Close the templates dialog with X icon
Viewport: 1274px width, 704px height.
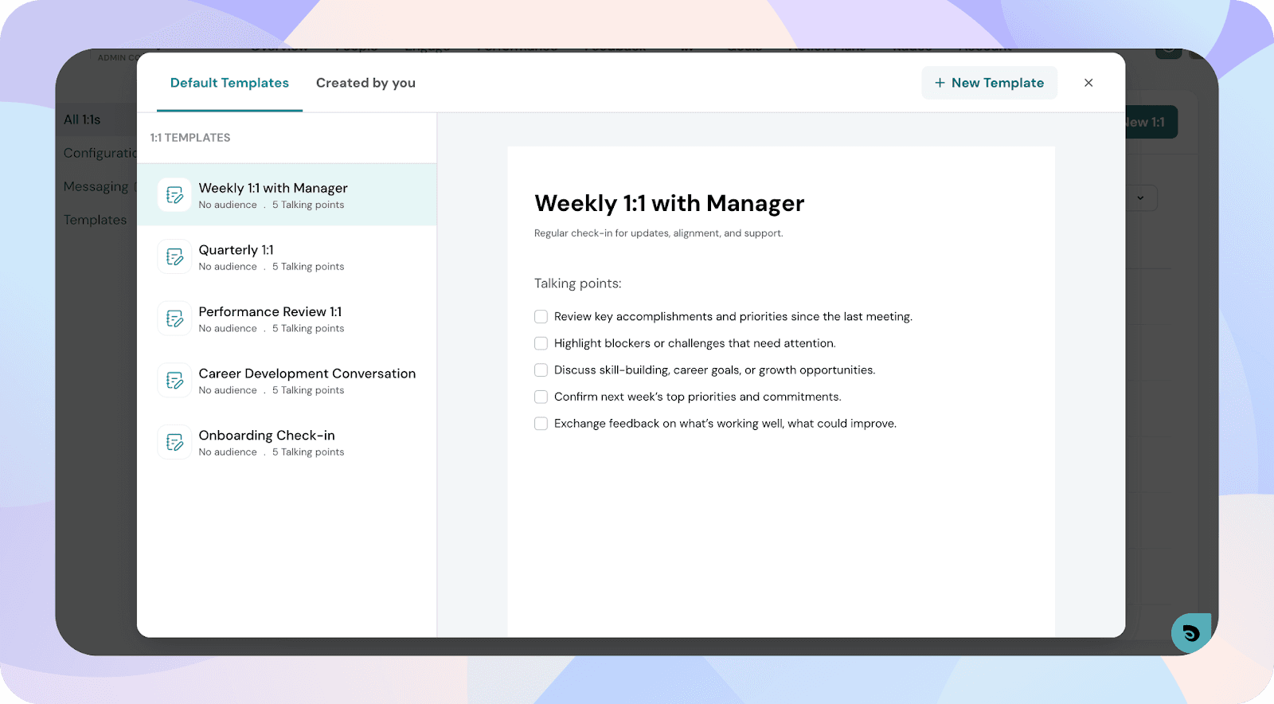pos(1088,83)
